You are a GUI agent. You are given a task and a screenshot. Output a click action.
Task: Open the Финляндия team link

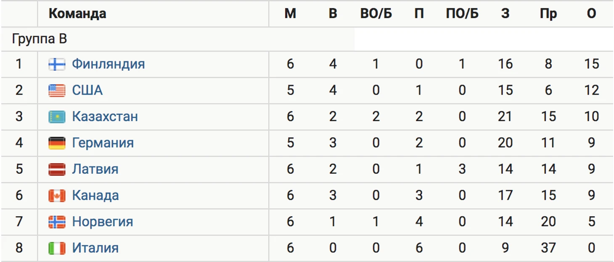pos(108,64)
